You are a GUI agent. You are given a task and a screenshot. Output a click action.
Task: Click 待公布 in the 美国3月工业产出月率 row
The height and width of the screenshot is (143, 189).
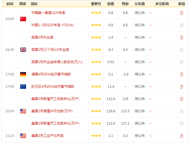tap(140, 136)
